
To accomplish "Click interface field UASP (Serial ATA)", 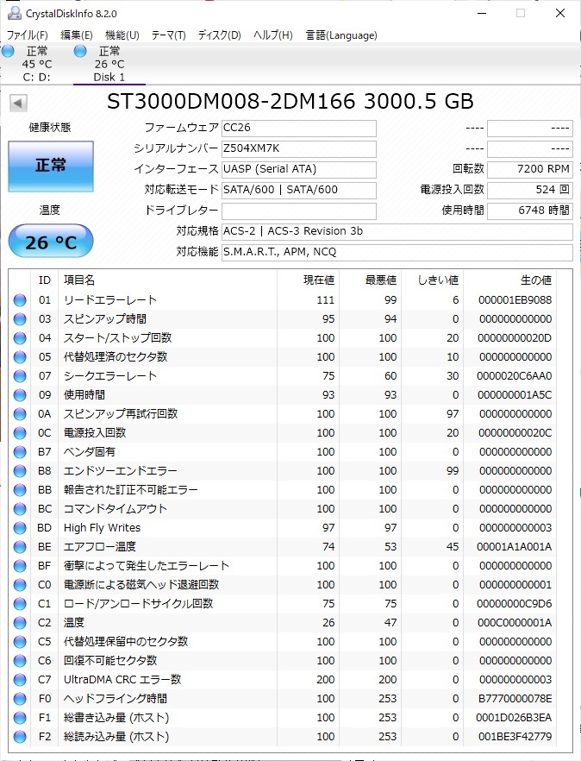I will point(299,169).
